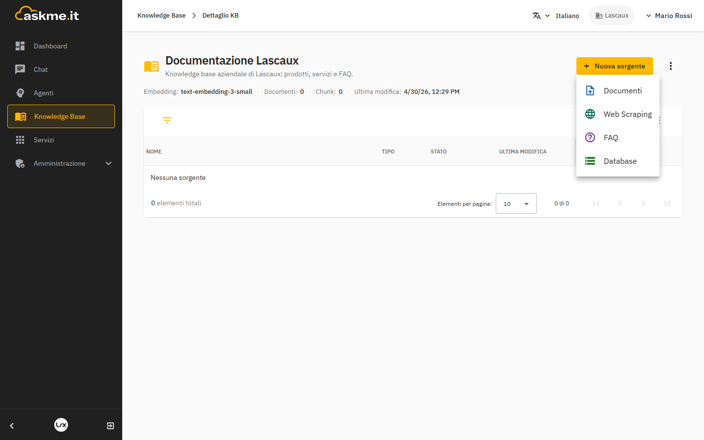The height and width of the screenshot is (440, 704).
Task: Choose FAQ from the source menu
Action: click(618, 137)
